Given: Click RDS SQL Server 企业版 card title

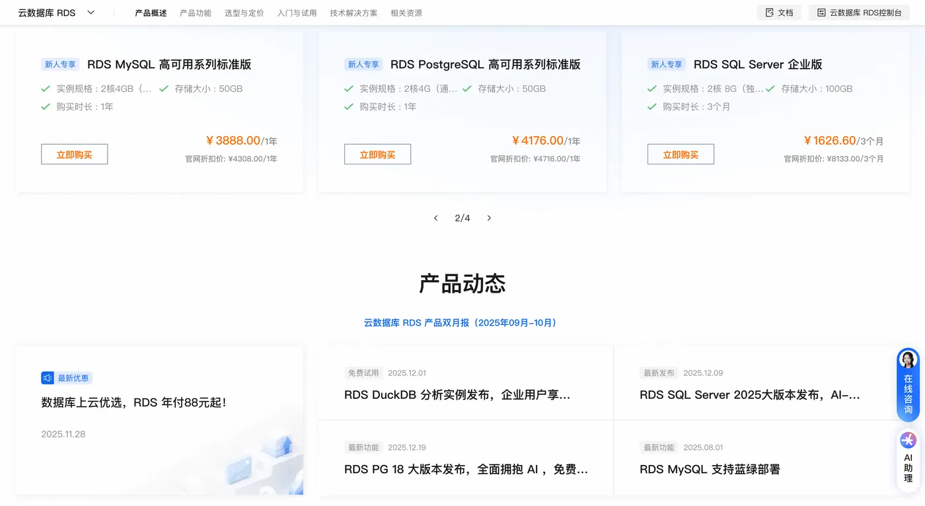Looking at the screenshot, I should (x=758, y=65).
